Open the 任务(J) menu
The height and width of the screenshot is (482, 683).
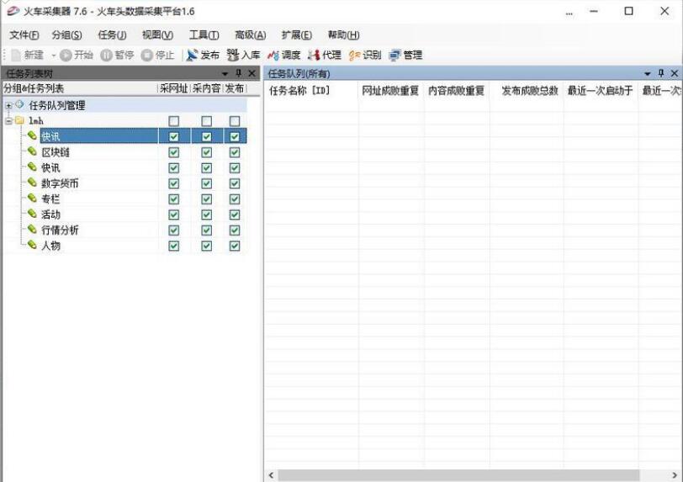[112, 34]
